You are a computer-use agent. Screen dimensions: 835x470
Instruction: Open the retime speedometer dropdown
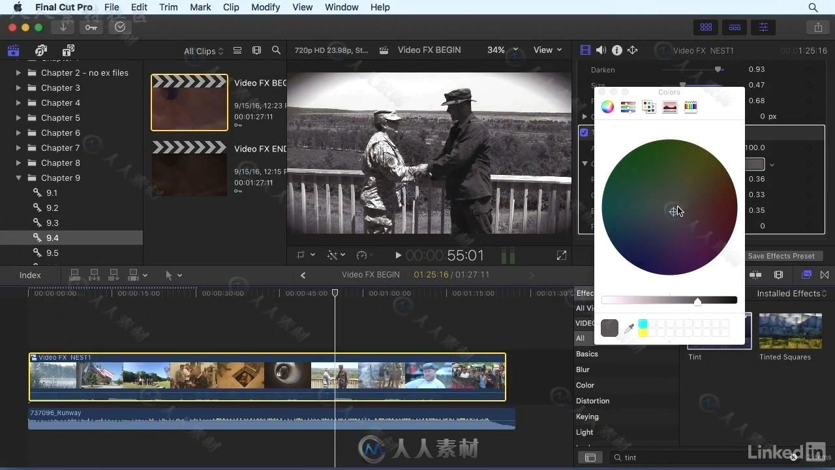pyautogui.click(x=365, y=255)
